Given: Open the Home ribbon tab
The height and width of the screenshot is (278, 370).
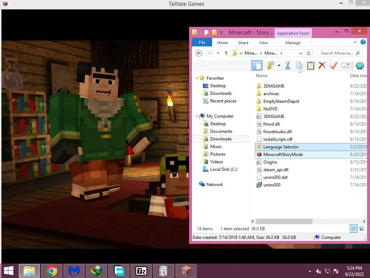Looking at the screenshot, I should click(223, 43).
